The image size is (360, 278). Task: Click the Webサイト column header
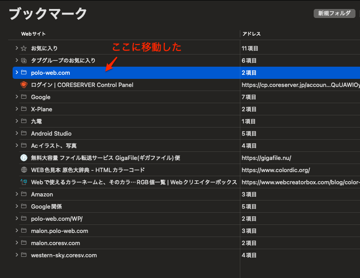point(33,34)
